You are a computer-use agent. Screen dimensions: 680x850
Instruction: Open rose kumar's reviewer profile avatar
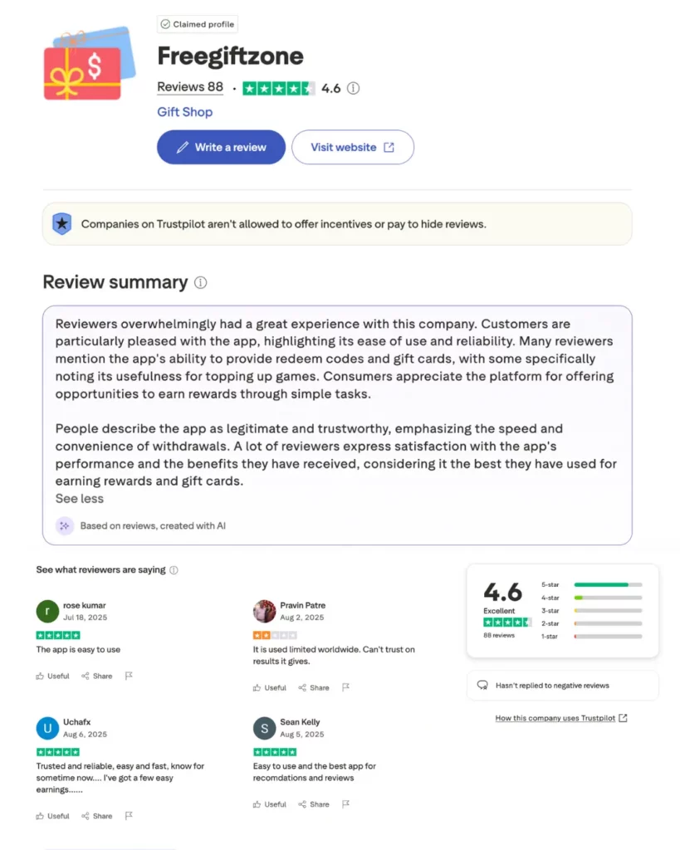[x=46, y=611]
